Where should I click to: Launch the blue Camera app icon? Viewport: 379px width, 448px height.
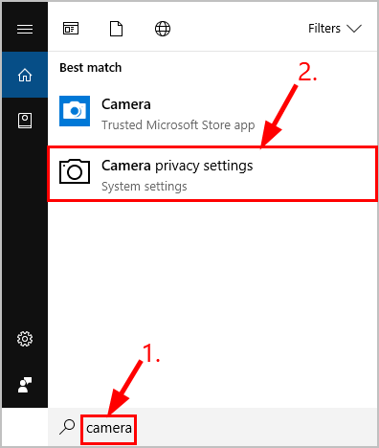(x=75, y=111)
